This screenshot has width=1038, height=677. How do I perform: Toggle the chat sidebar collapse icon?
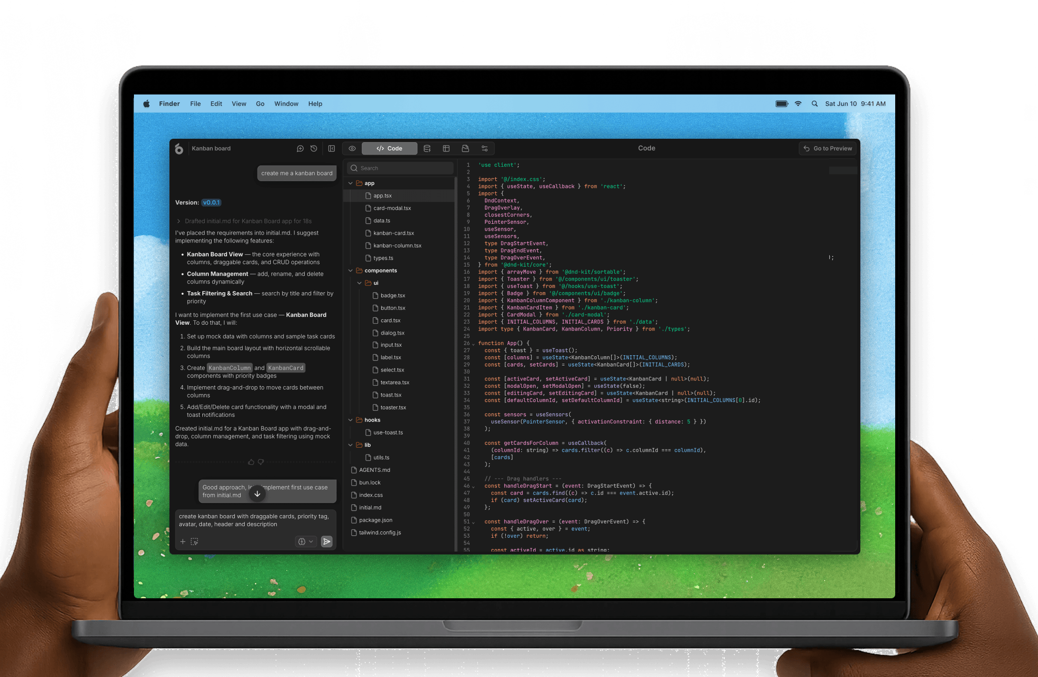point(331,149)
